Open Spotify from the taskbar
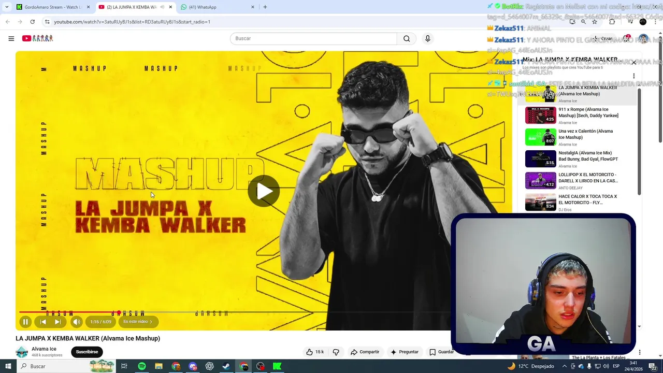Screen dimensions: 663x373 coord(141,366)
